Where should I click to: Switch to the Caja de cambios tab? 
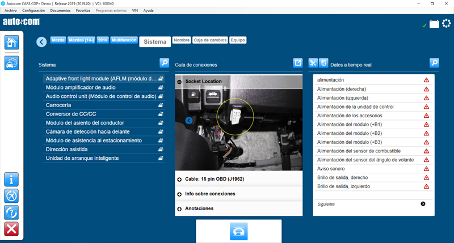click(210, 40)
